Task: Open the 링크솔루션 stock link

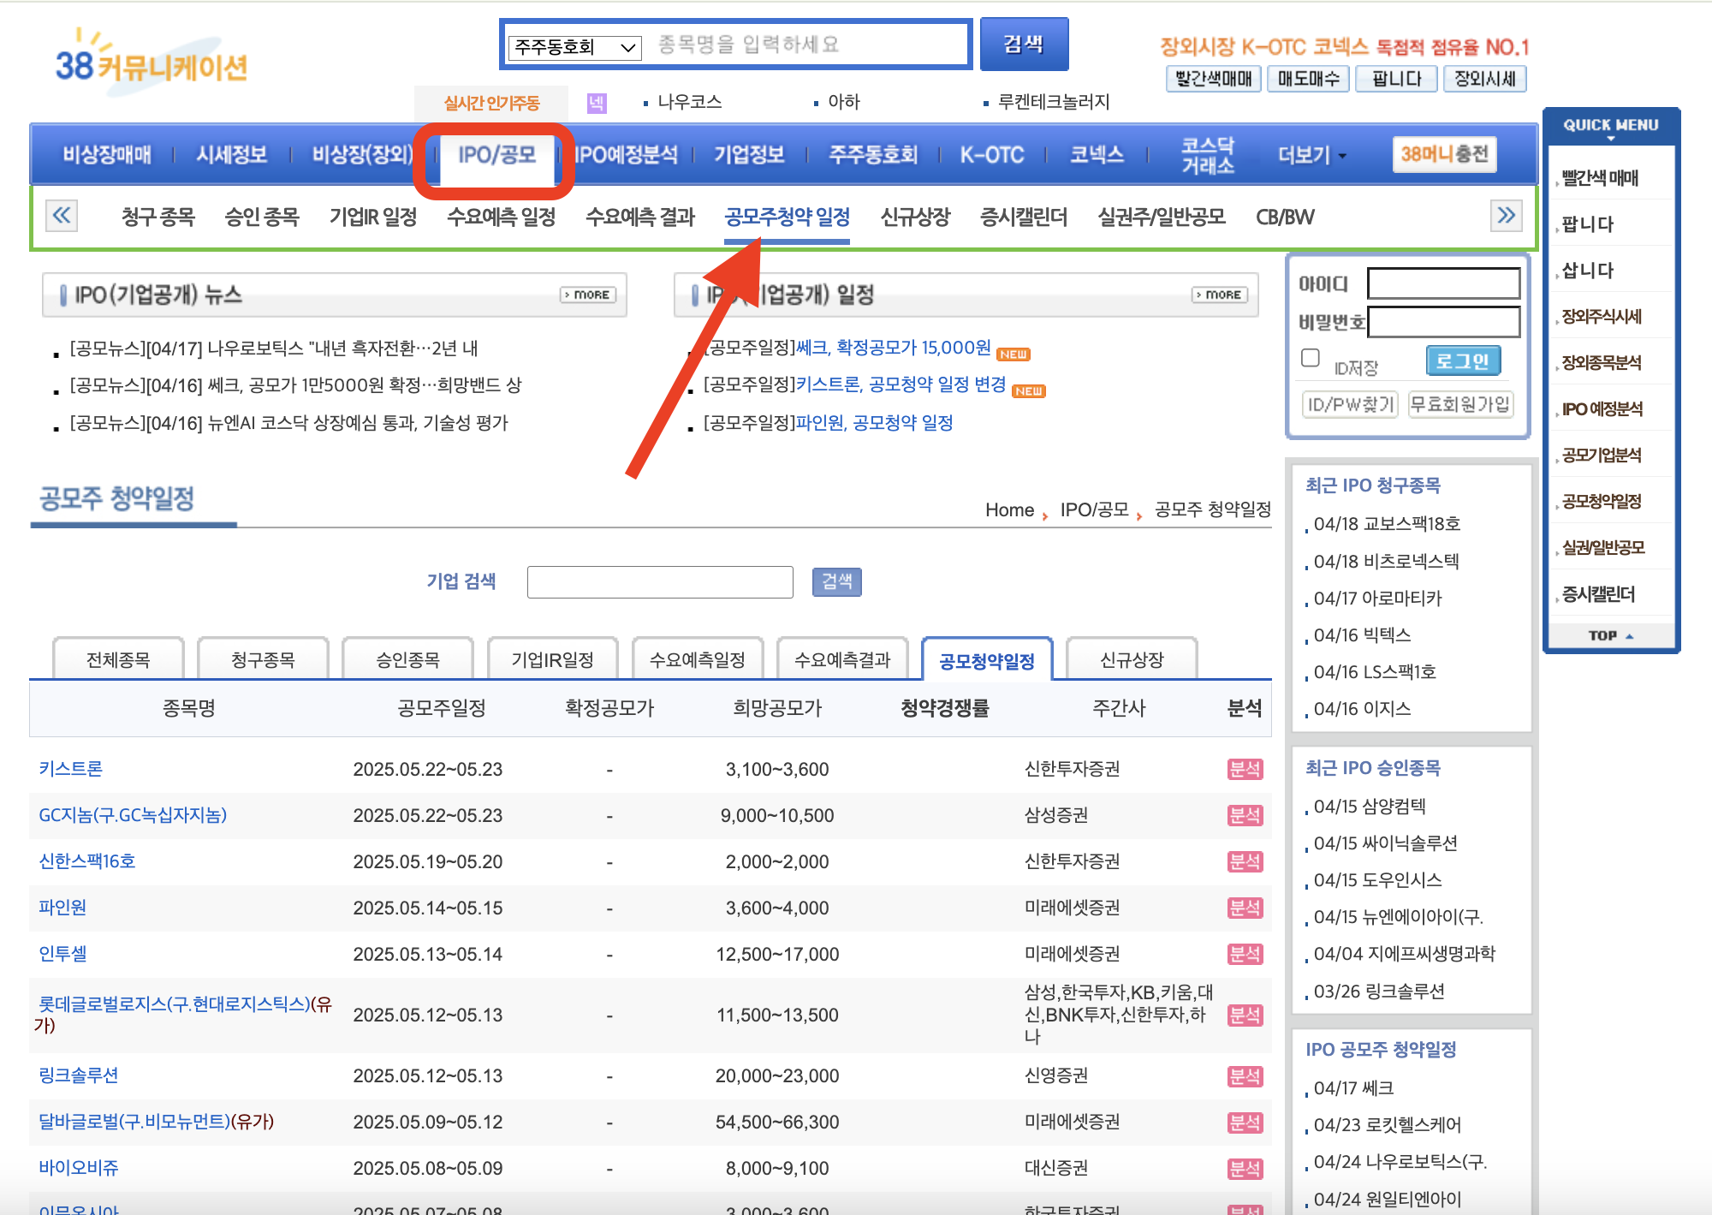Action: tap(79, 1075)
